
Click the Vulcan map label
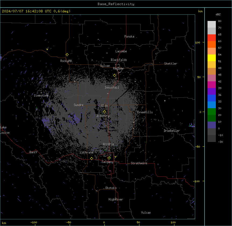tap(146, 213)
